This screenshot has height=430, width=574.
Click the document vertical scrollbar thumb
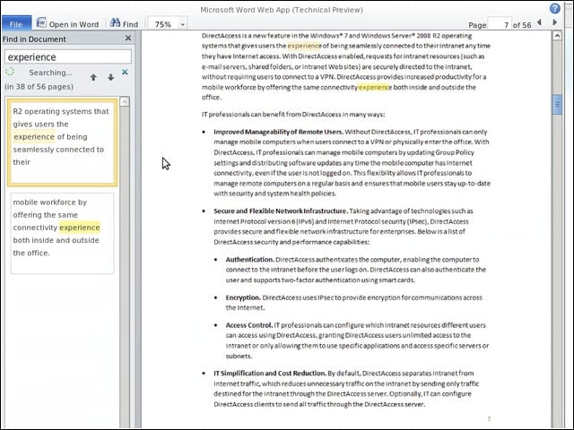[x=557, y=105]
